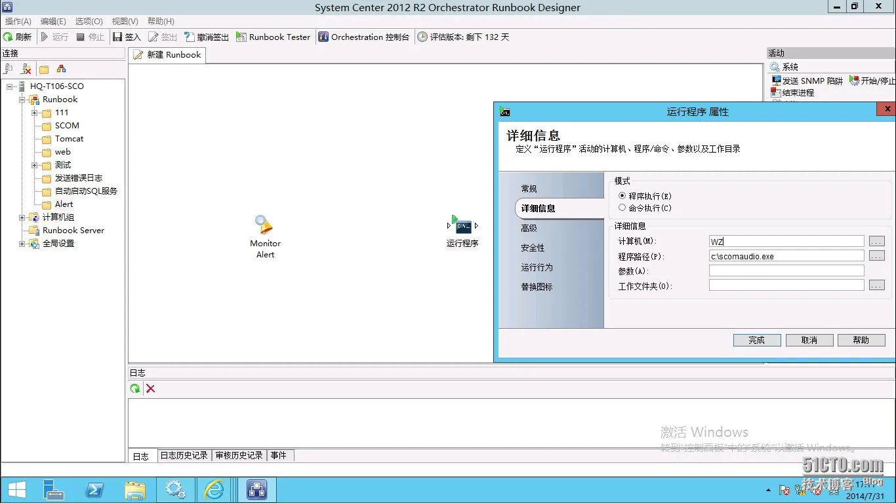Open File Explorer from the taskbar
Screen dimensions: 896x503
135,489
